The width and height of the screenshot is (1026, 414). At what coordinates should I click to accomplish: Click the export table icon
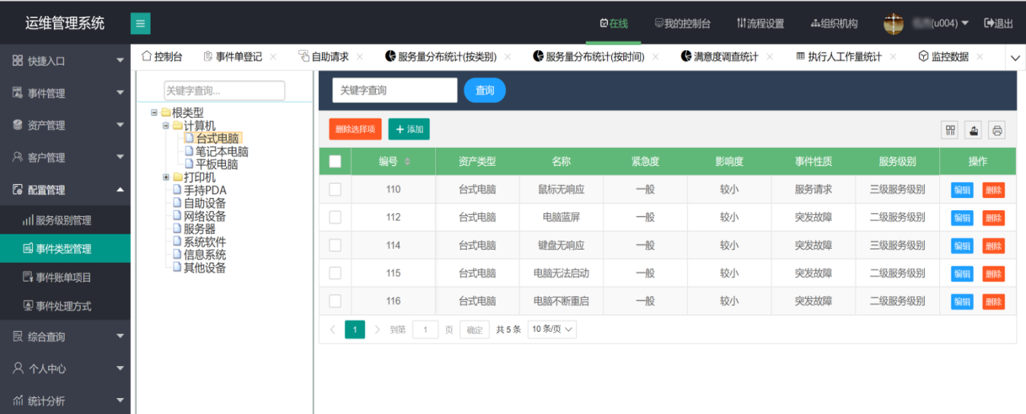pos(973,130)
